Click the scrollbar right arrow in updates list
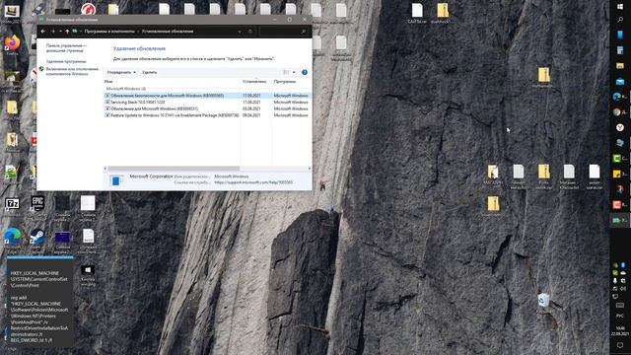Screen dimensions: 631x355 point(309,169)
